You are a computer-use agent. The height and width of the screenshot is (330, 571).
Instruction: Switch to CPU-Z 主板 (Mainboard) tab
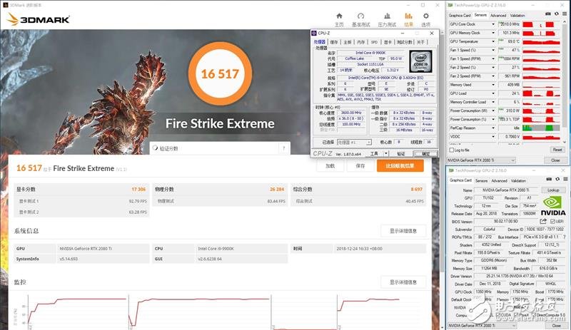348,42
